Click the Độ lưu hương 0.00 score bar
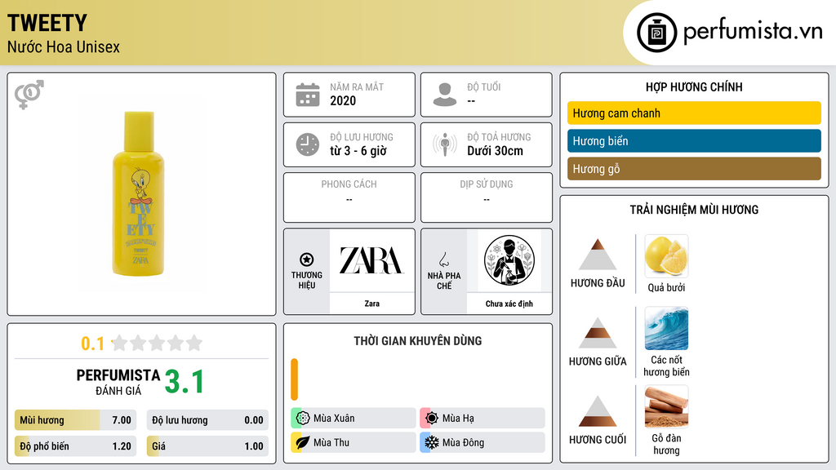The image size is (836, 470). pos(207,420)
